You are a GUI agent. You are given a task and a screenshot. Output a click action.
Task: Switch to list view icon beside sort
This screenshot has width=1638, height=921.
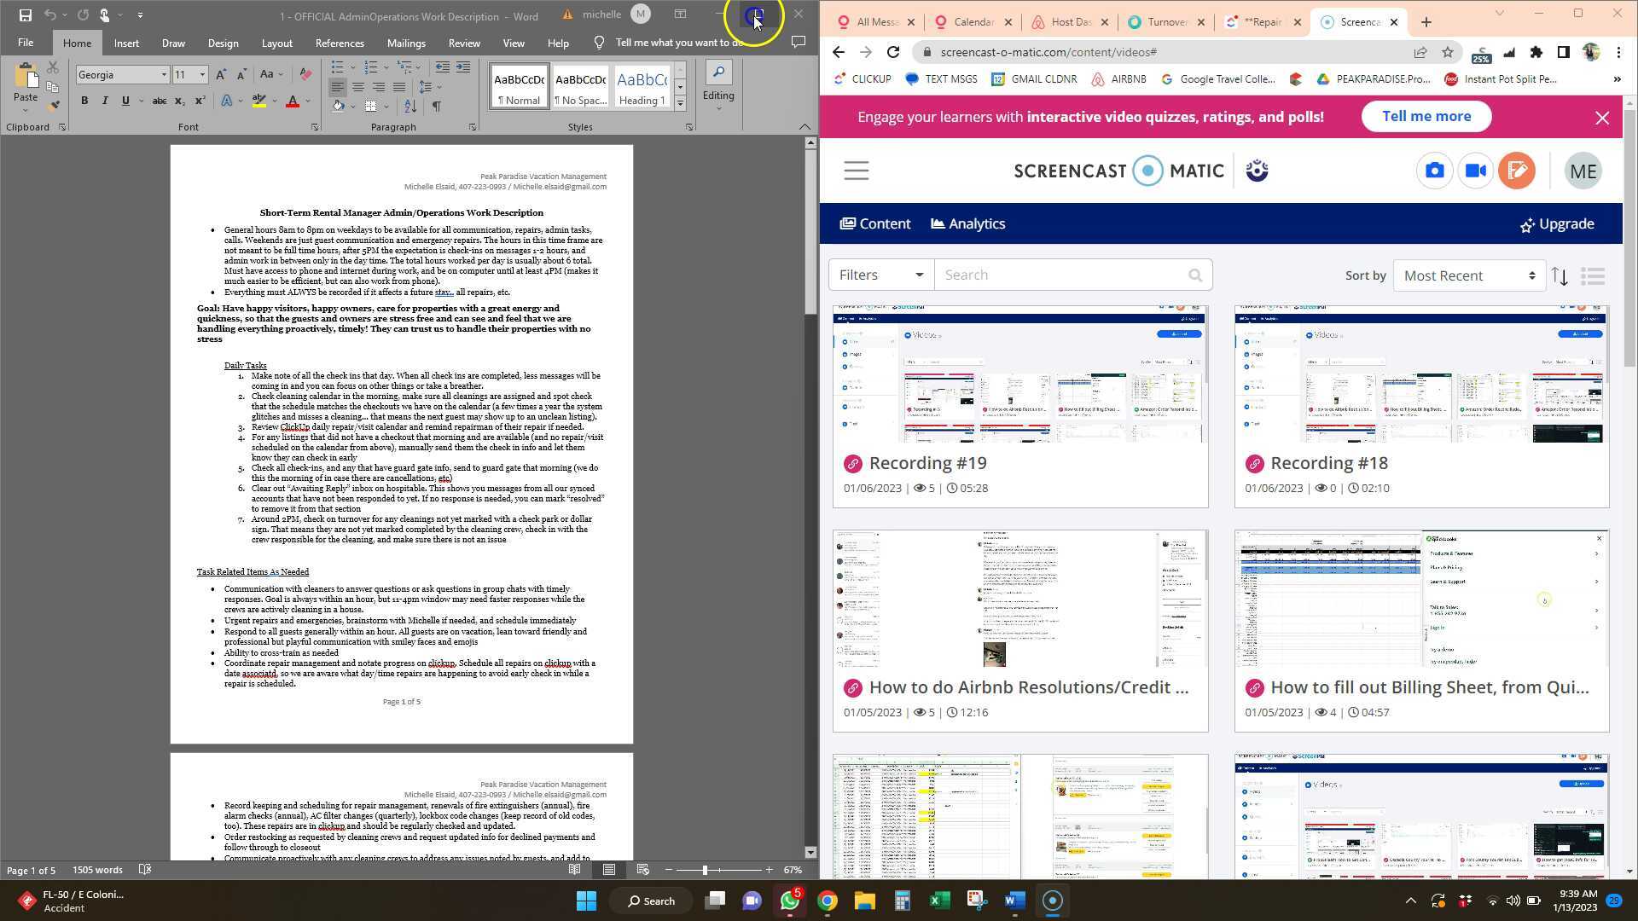click(x=1593, y=276)
